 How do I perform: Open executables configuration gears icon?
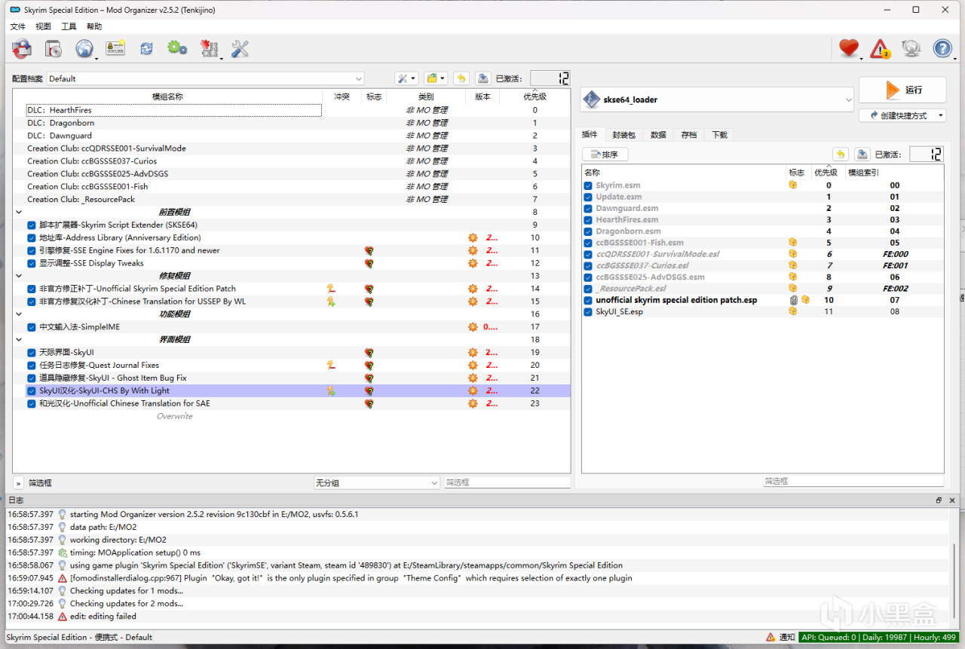tap(177, 49)
